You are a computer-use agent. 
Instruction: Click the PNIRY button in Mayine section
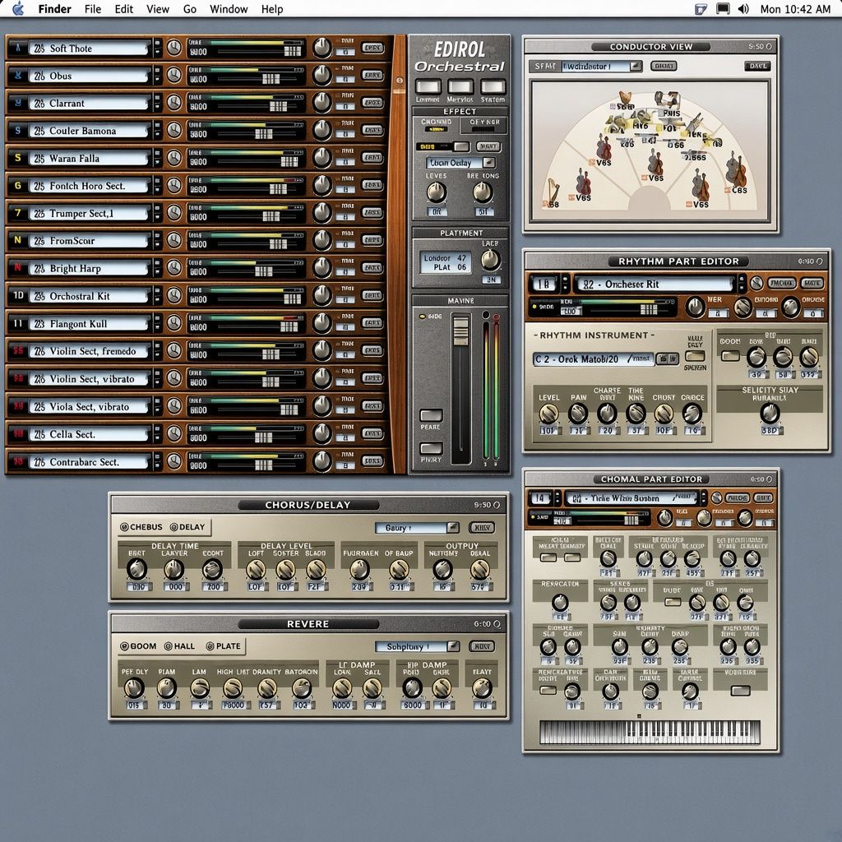pos(431,448)
